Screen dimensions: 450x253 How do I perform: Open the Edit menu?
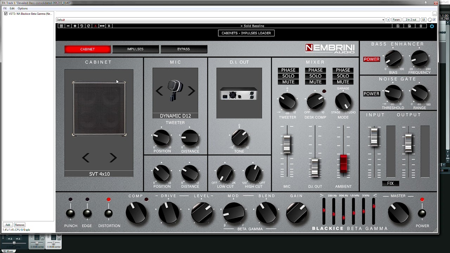pos(12,8)
